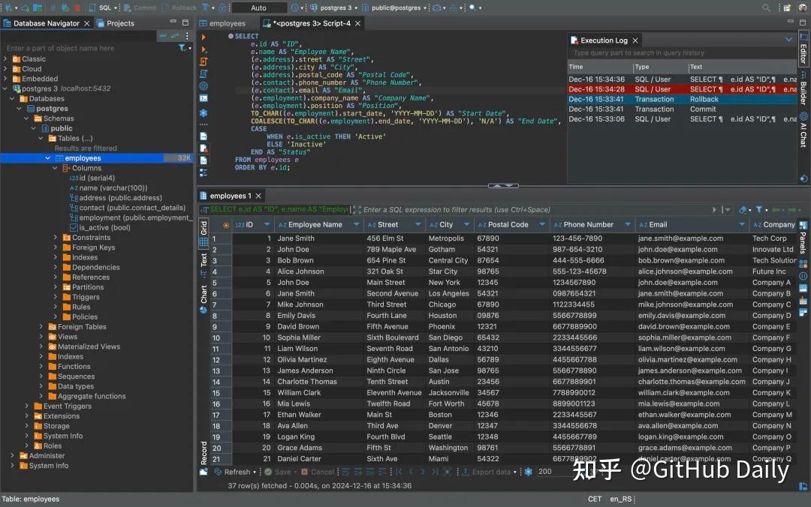The image size is (811, 507).
Task: Open the Auto commit mode selector
Action: [x=259, y=7]
